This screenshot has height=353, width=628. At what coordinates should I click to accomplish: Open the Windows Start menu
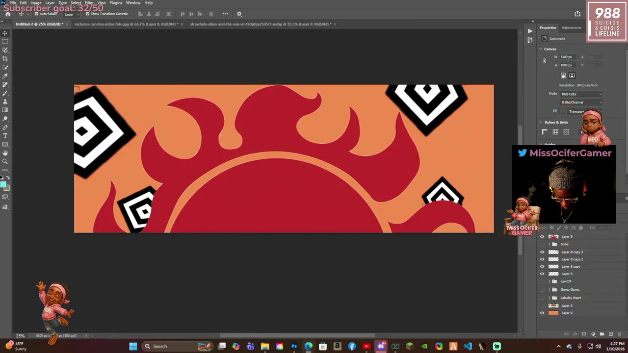133,346
